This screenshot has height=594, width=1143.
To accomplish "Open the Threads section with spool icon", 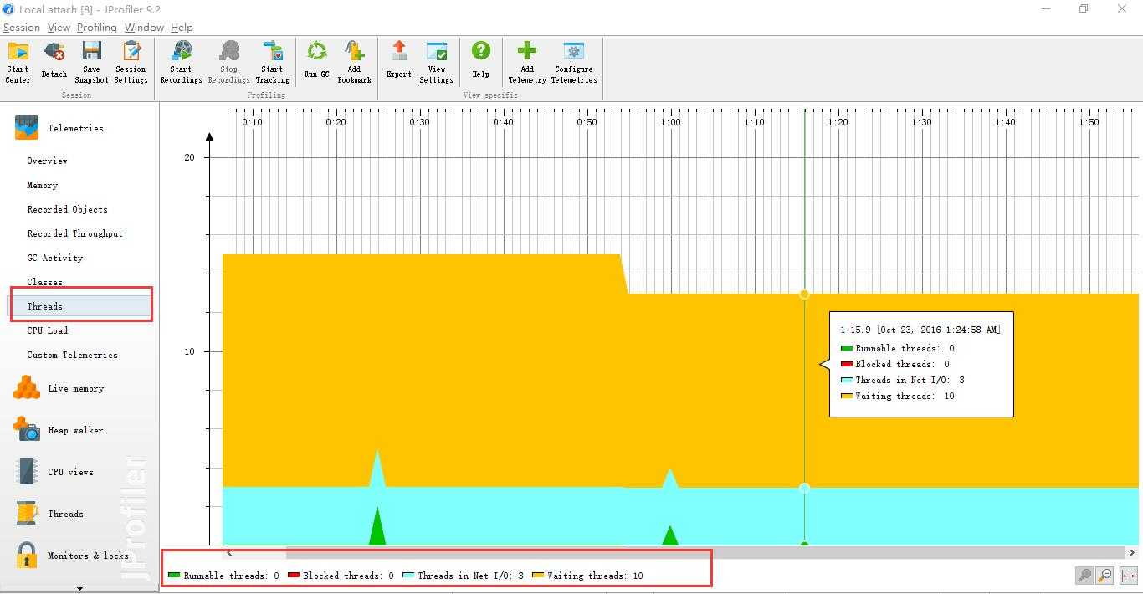I will click(x=49, y=514).
